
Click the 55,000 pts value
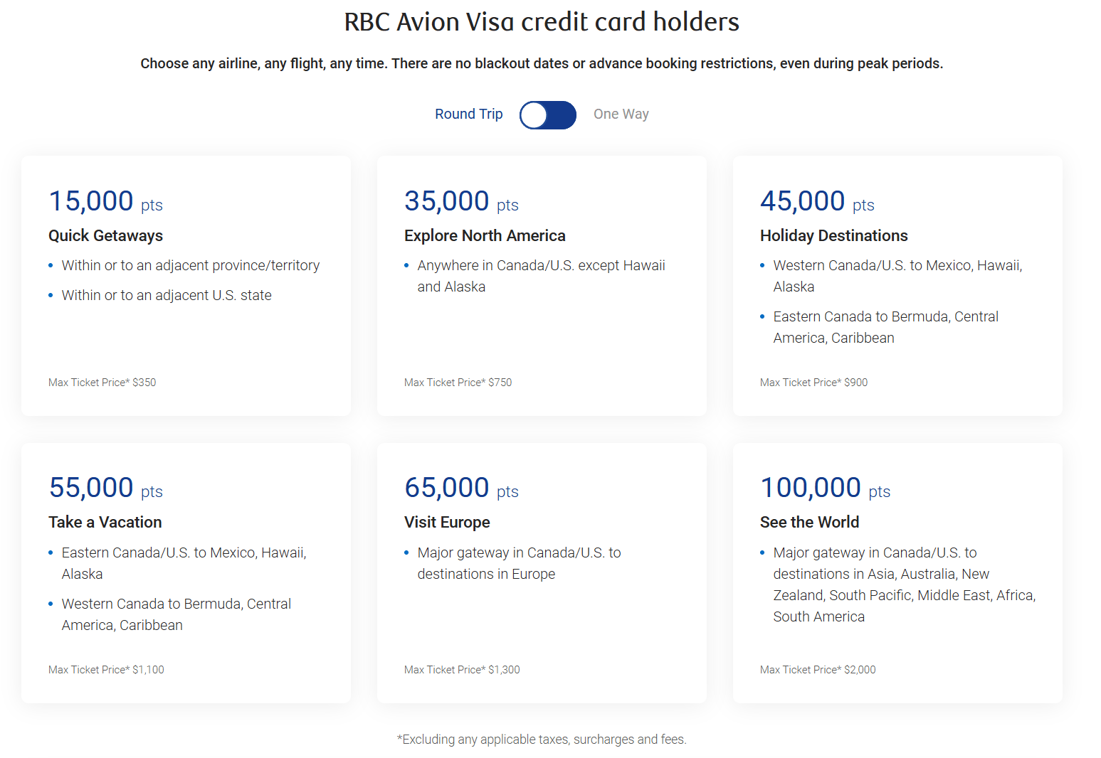(105, 488)
